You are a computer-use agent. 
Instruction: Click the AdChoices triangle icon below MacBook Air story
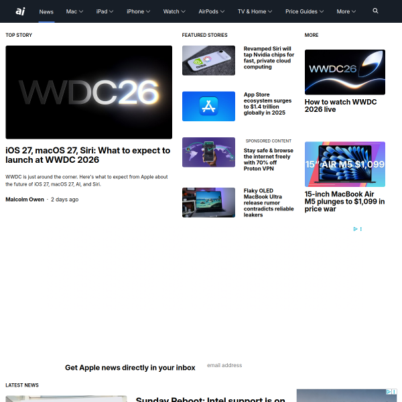355,229
